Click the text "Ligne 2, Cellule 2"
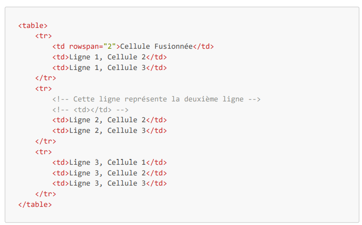Image resolution: width=362 pixels, height=225 pixels. (x=107, y=120)
